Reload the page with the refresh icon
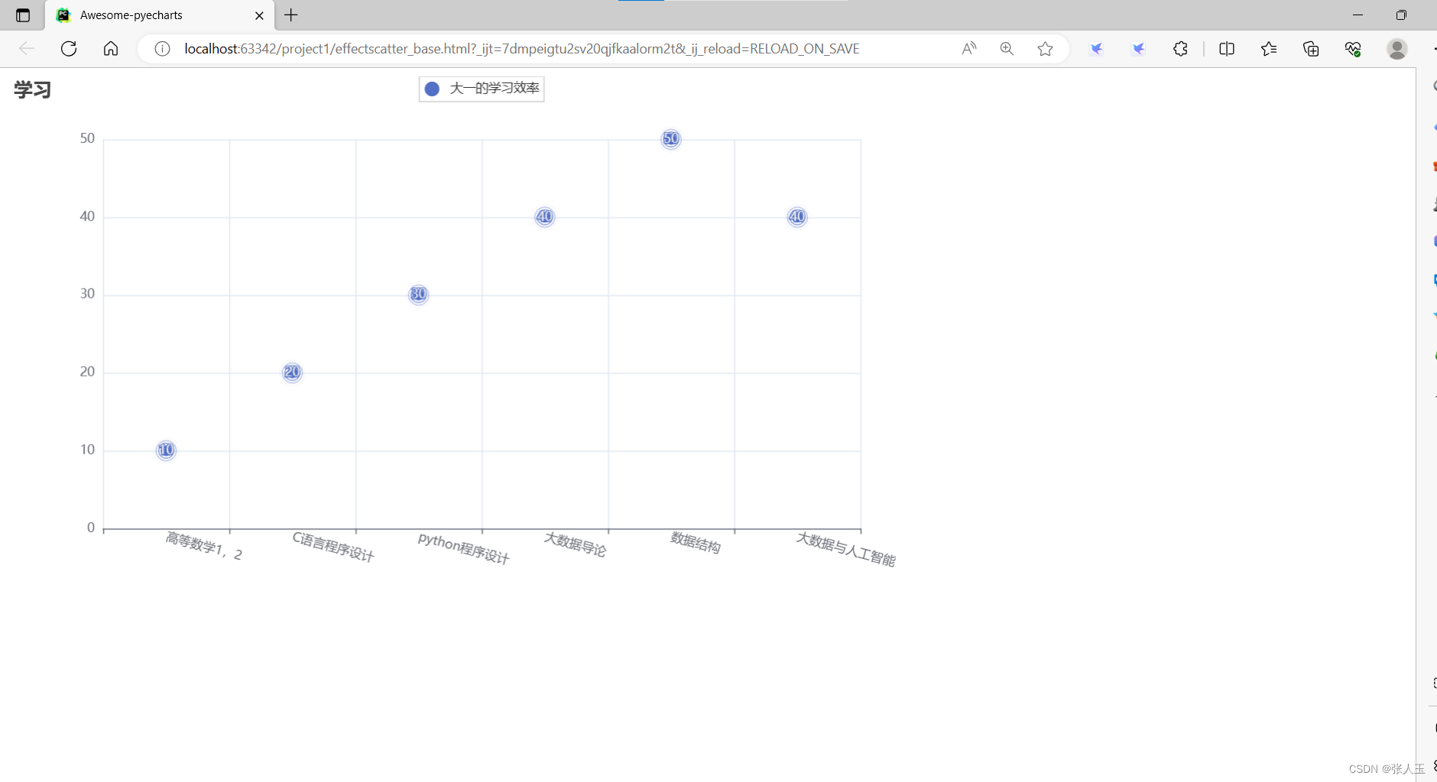 69,49
